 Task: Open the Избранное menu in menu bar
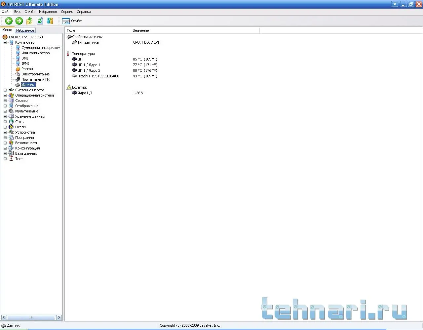(48, 12)
